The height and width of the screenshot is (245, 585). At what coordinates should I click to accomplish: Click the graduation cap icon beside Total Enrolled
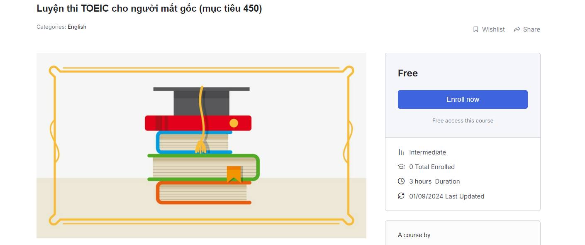pyautogui.click(x=401, y=167)
